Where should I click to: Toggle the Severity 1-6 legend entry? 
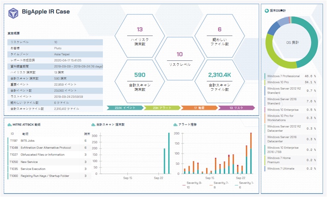point(244,185)
